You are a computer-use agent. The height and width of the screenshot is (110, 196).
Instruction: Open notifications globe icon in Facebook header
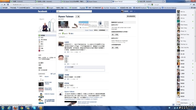54,11
